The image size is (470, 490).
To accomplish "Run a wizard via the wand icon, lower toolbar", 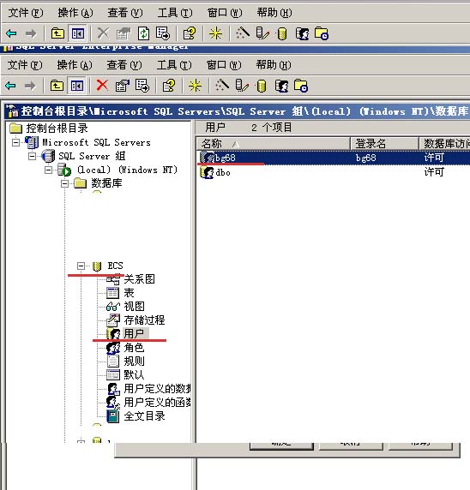I will 222,86.
